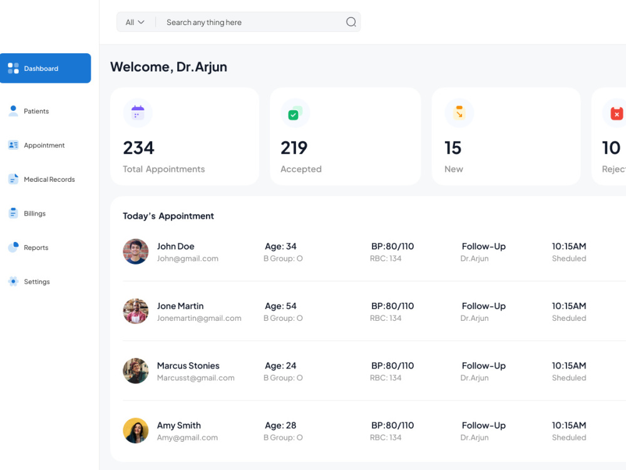Click B Group: O in Marcus Stonies' row
The width and height of the screenshot is (626, 470).
tap(283, 378)
